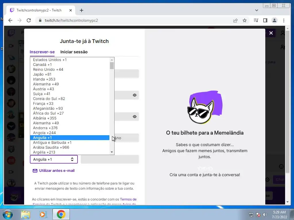Open the tab search chevron
Viewport: 294px width, 220px height.
pyautogui.click(x=257, y=10)
